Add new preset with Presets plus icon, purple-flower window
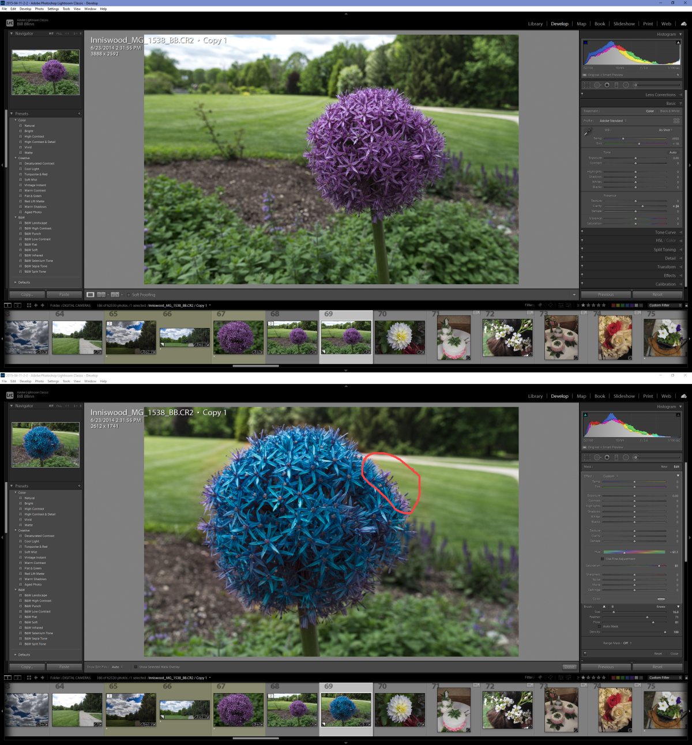This screenshot has width=692, height=745. (x=79, y=114)
